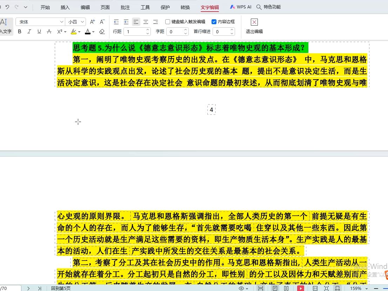Open the 保护 menu
The height and width of the screenshot is (291, 388).
(x=165, y=7)
